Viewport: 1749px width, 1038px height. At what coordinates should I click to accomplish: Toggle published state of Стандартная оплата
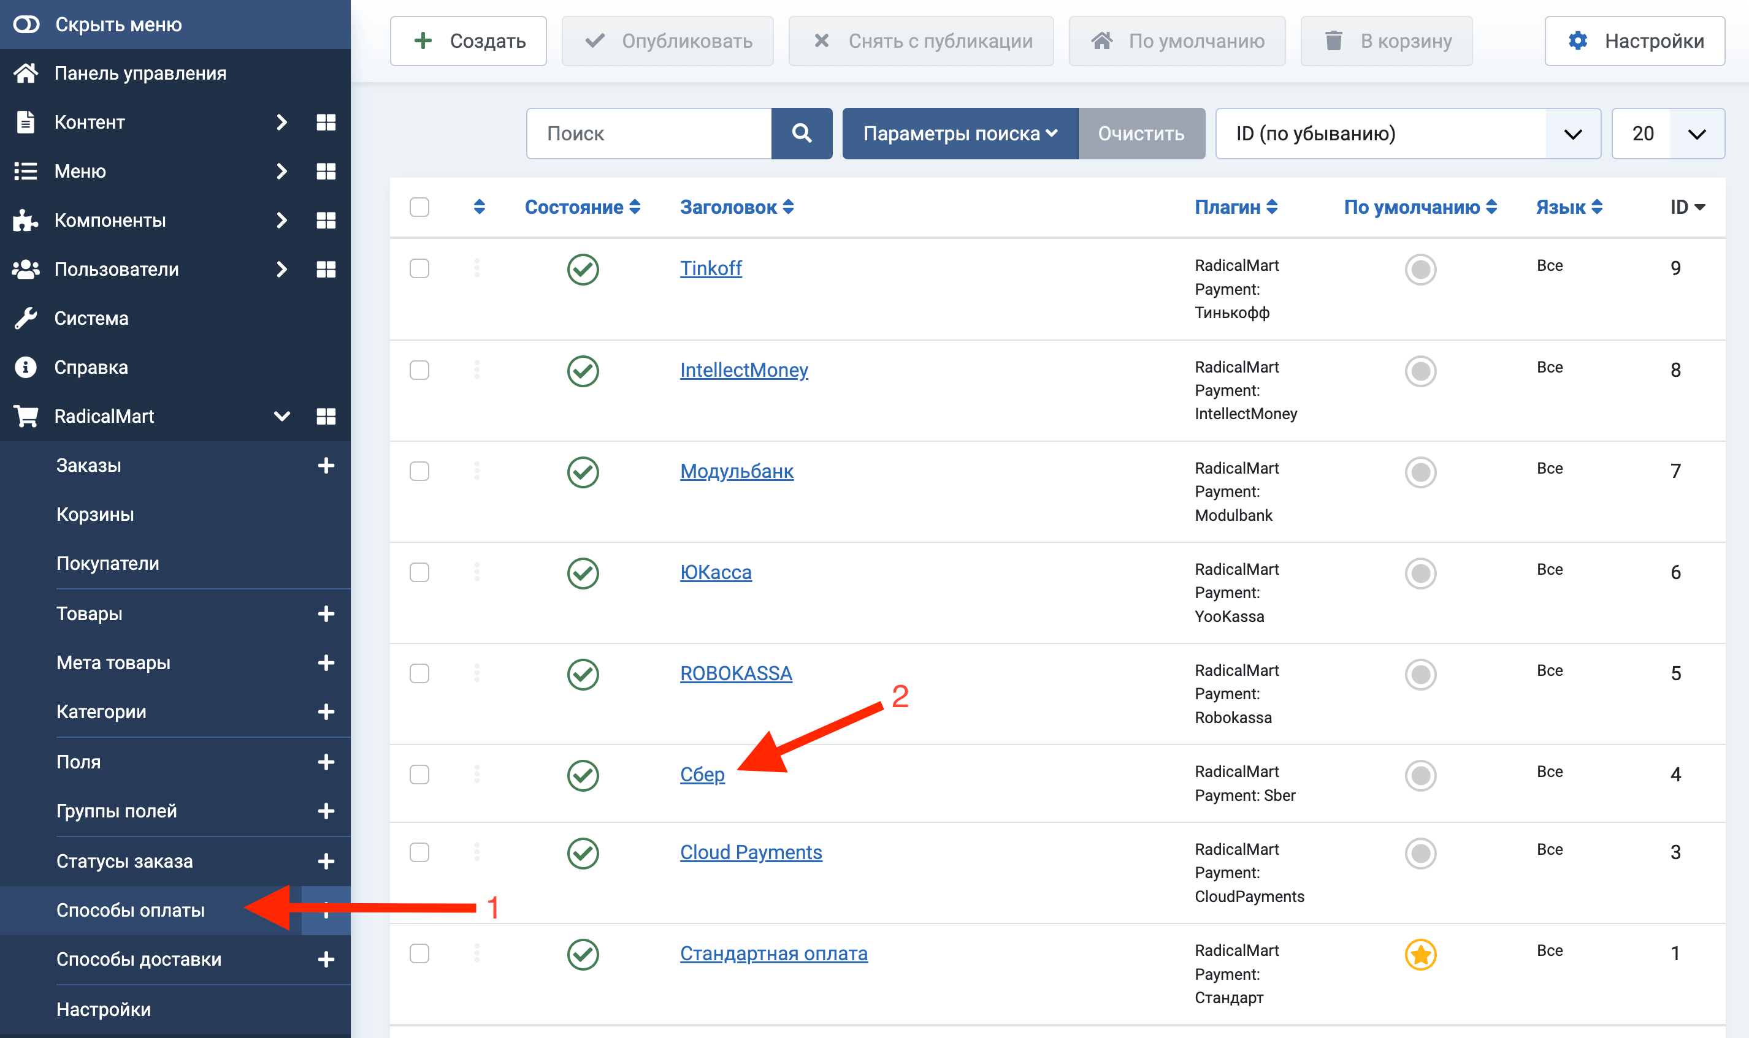583,955
